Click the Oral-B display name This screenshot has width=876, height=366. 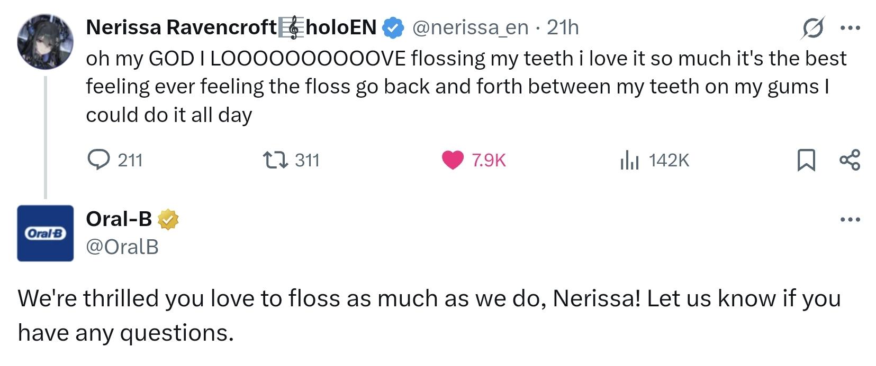click(119, 219)
